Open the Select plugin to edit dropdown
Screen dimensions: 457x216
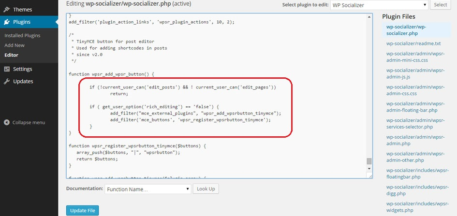[x=379, y=5]
